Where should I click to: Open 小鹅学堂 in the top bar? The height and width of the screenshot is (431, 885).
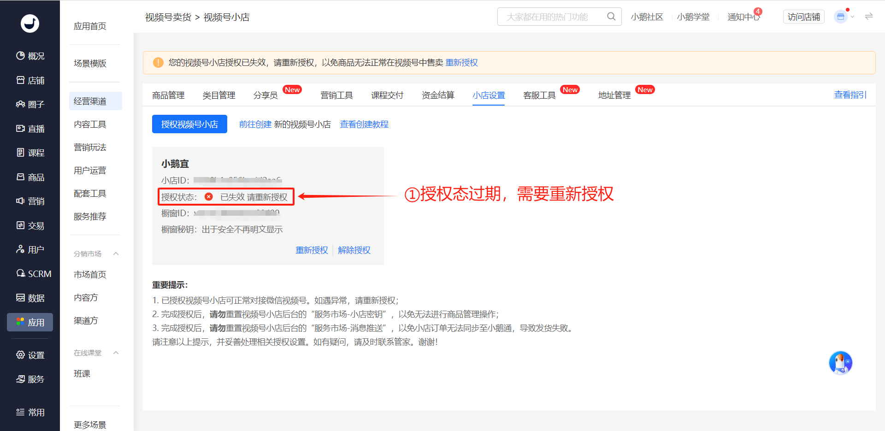tap(693, 17)
